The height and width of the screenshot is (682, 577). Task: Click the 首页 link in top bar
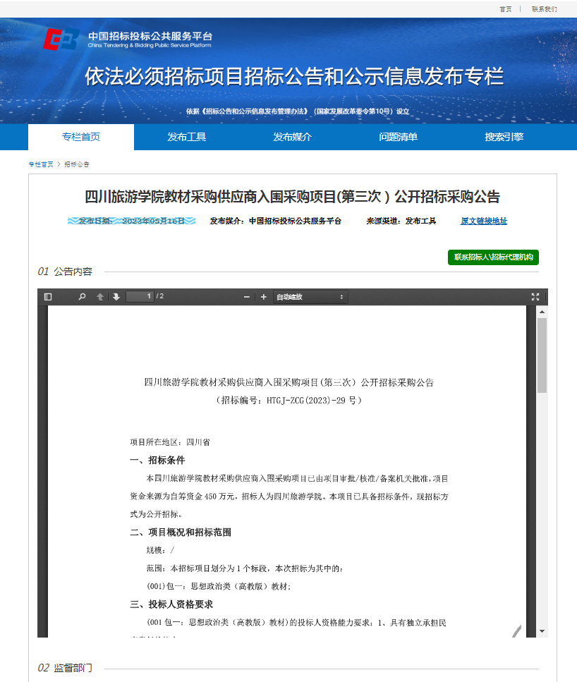[x=506, y=9]
